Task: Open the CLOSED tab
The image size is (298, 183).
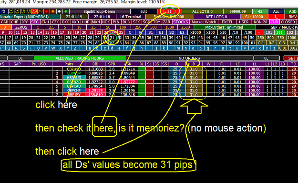Action: [x=288, y=22]
